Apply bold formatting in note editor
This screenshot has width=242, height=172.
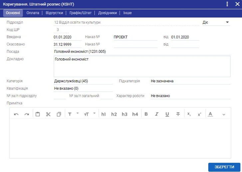click(146, 114)
